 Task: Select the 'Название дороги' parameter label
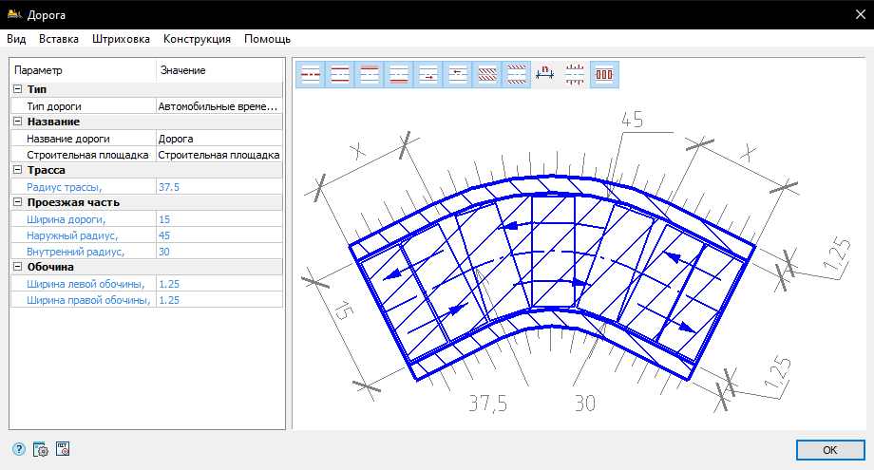[x=68, y=139]
